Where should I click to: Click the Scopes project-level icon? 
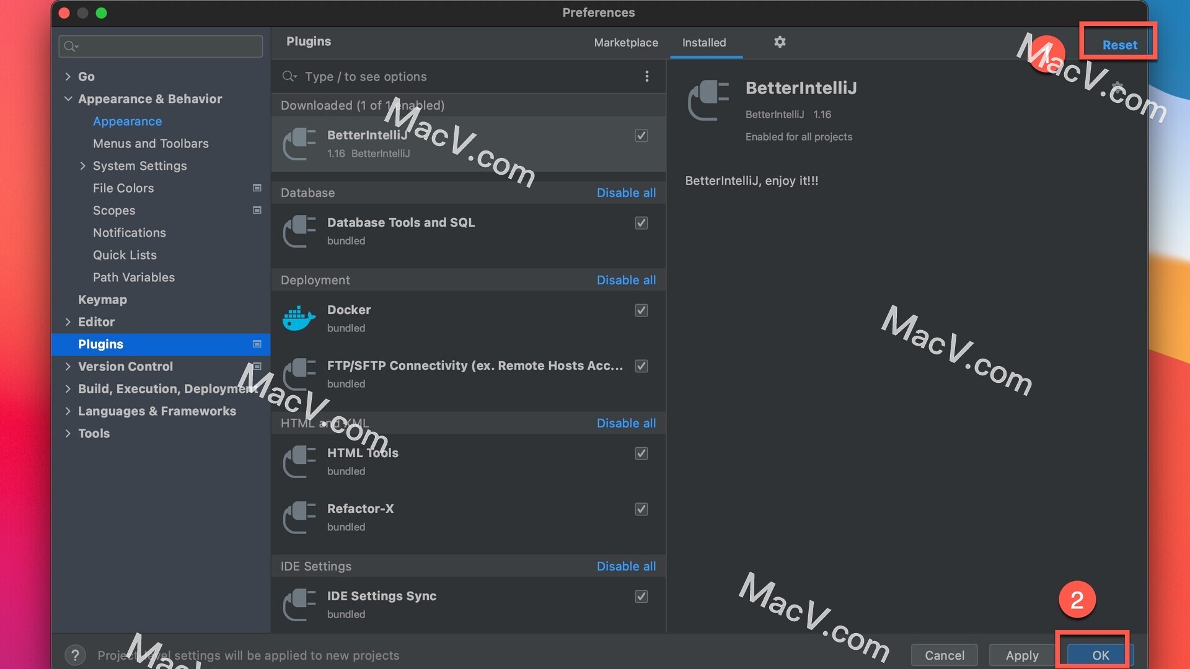click(257, 210)
